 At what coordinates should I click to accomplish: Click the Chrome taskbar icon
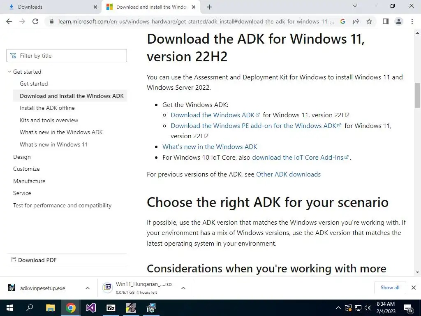click(x=70, y=308)
